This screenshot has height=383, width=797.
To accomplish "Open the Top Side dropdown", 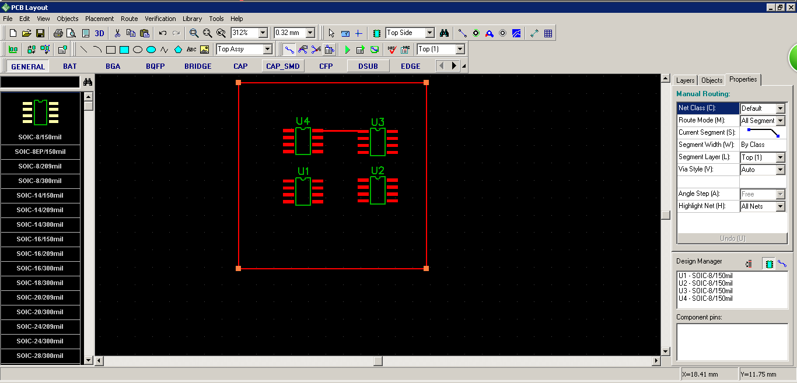I will [x=429, y=33].
